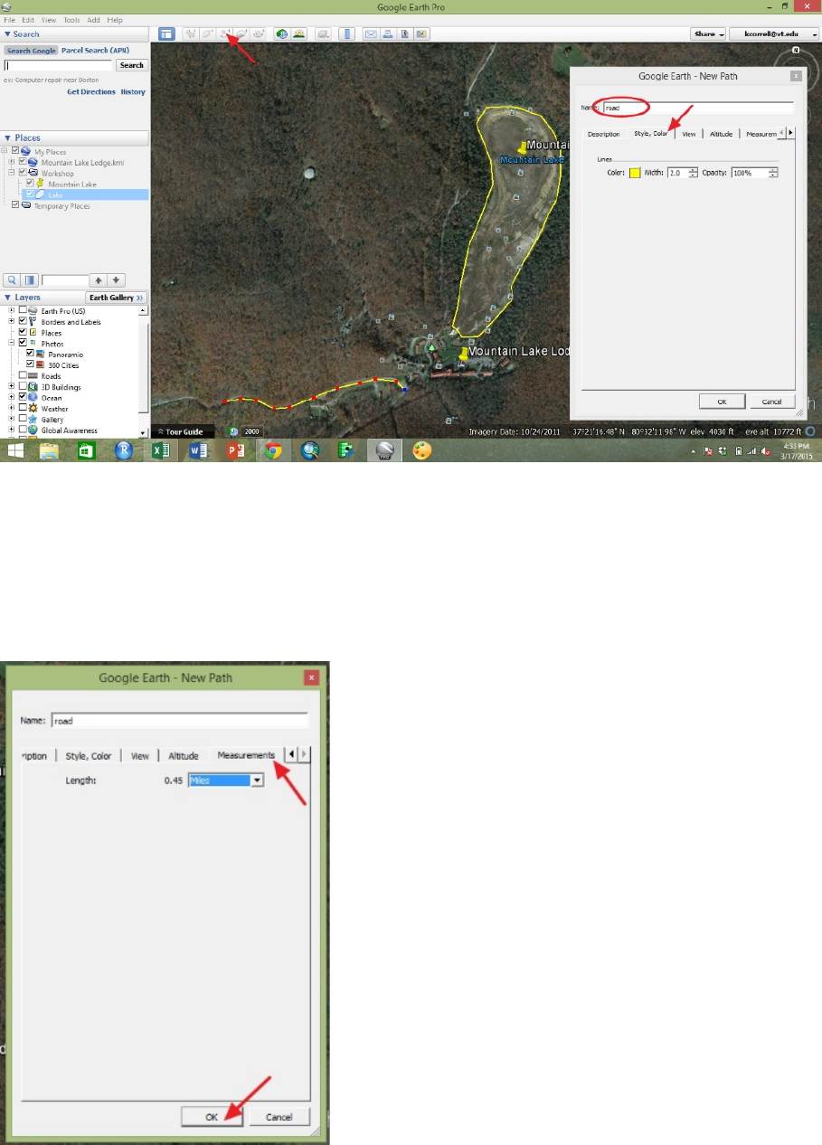
Task: Open the search History link
Action: 133,92
